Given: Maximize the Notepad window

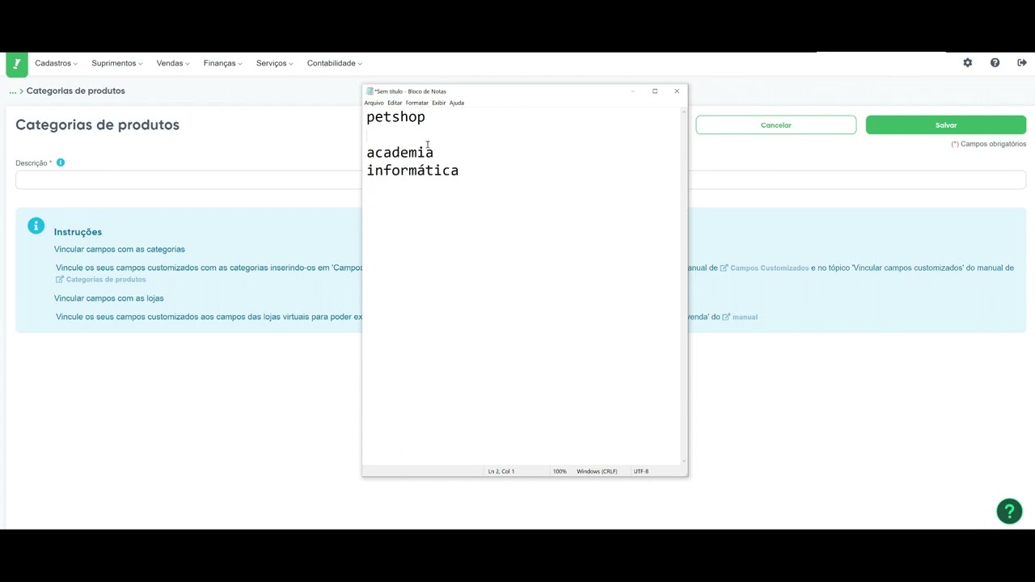Looking at the screenshot, I should [655, 91].
